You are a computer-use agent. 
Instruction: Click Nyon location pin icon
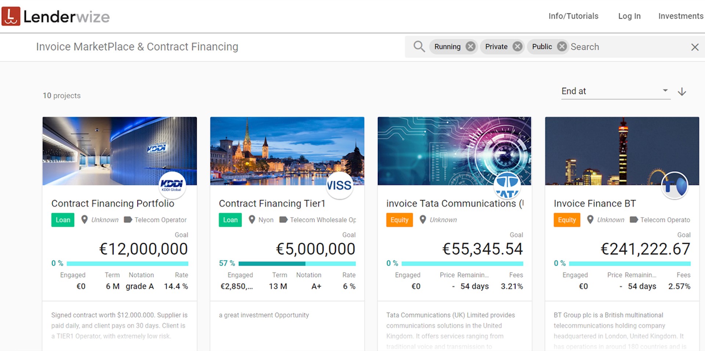click(x=252, y=220)
